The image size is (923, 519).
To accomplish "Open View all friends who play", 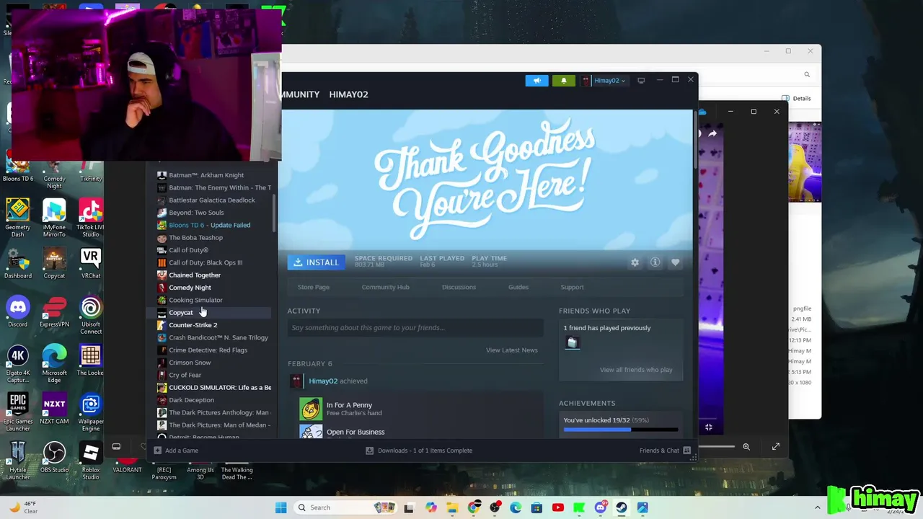I will click(636, 370).
